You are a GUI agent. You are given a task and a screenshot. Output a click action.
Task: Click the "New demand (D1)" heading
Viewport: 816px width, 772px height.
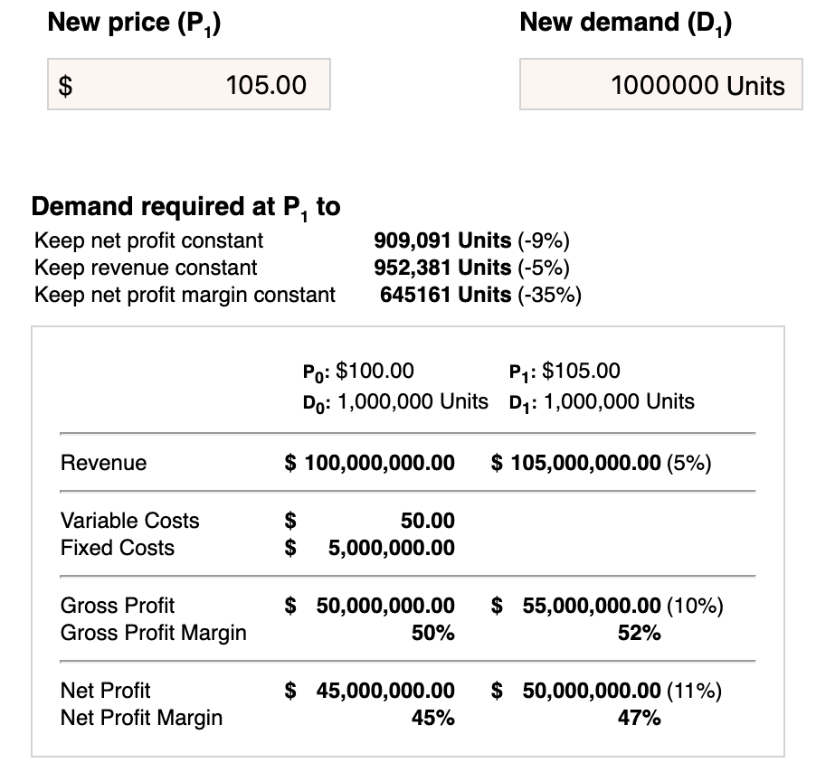click(x=626, y=22)
